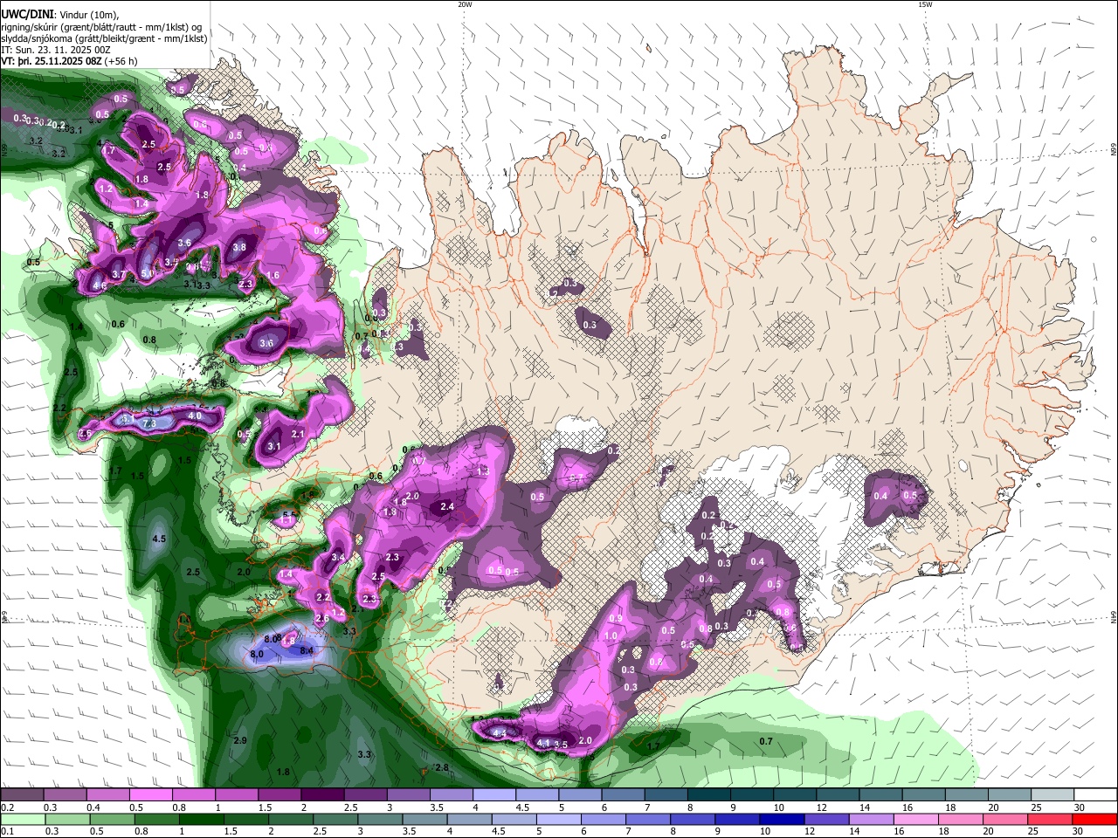Click the 15W longitude label

pyautogui.click(x=925, y=4)
